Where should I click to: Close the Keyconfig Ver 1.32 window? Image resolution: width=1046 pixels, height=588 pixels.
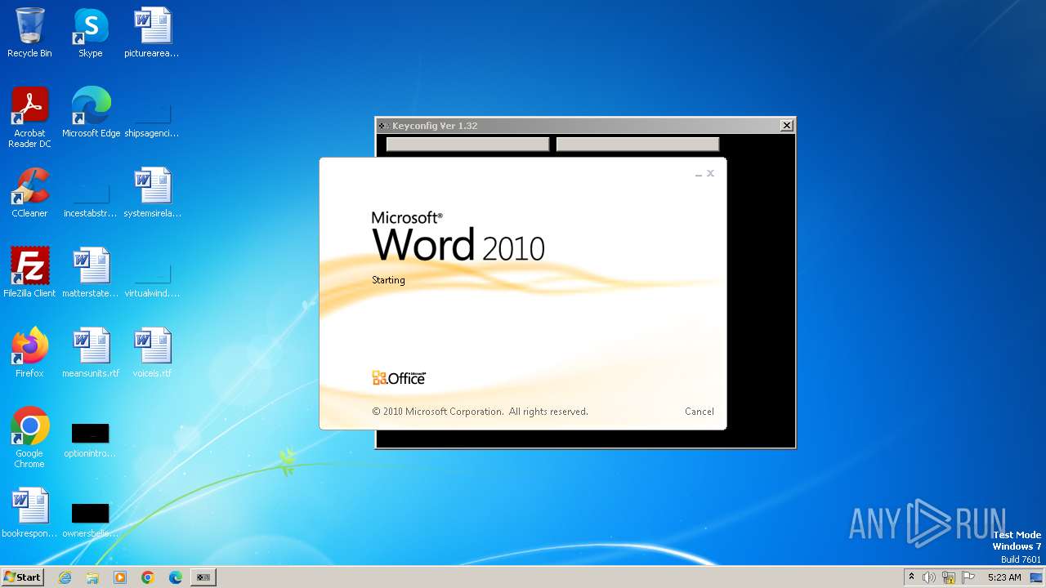(786, 126)
